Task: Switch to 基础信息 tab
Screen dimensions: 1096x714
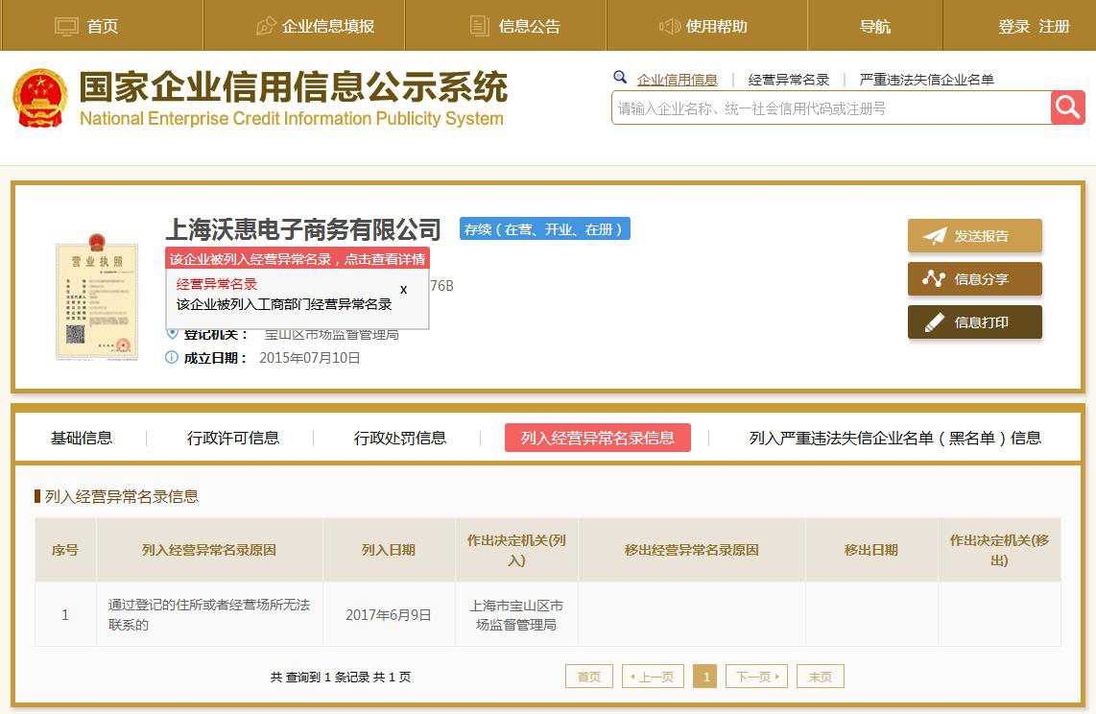Action: 82,438
